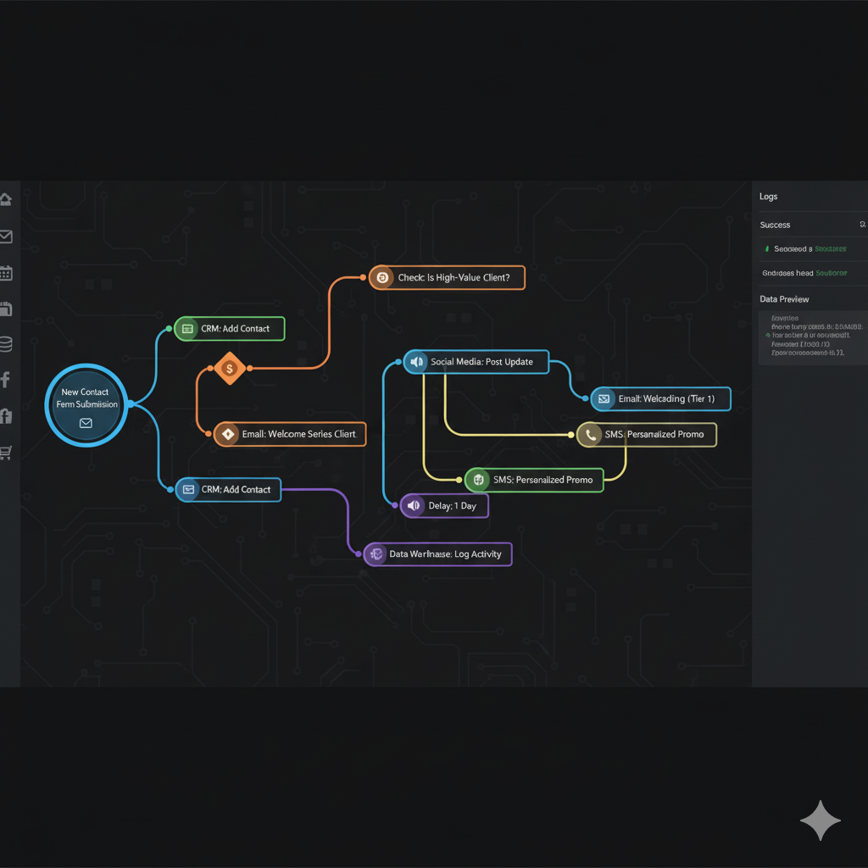Open the Logs panel heading
This screenshot has height=868, width=868.
coord(769,197)
